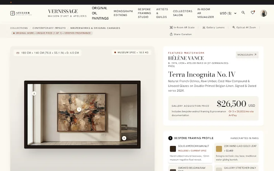
Task: Click the ArtPay installment link
Action: (241, 113)
